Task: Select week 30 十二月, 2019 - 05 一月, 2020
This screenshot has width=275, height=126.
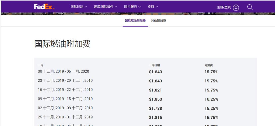Action: [64, 71]
